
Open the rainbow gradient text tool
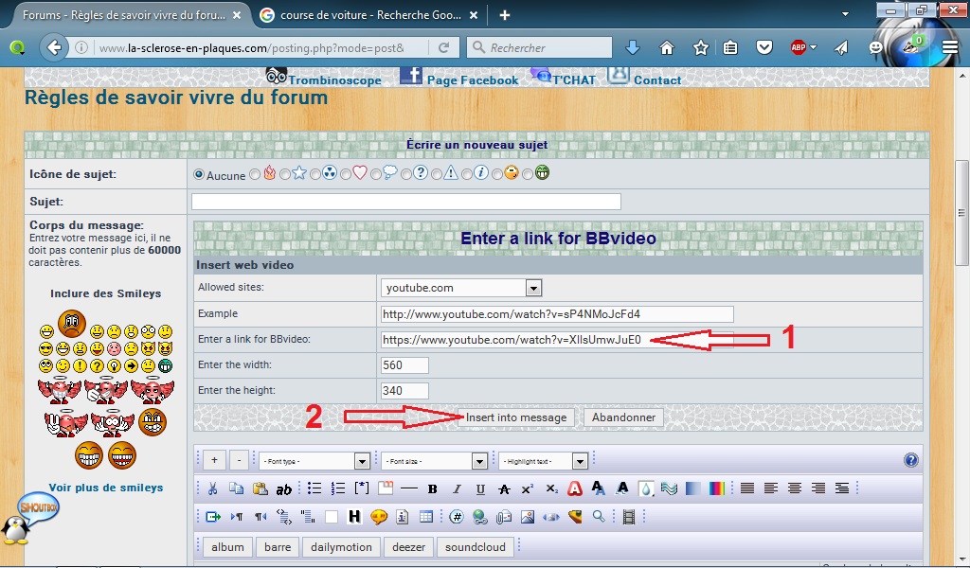coord(716,488)
